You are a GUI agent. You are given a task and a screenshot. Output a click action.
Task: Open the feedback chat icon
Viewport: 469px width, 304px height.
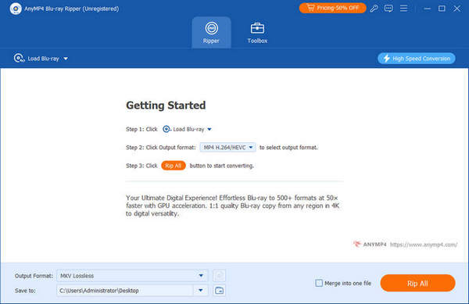coord(388,9)
